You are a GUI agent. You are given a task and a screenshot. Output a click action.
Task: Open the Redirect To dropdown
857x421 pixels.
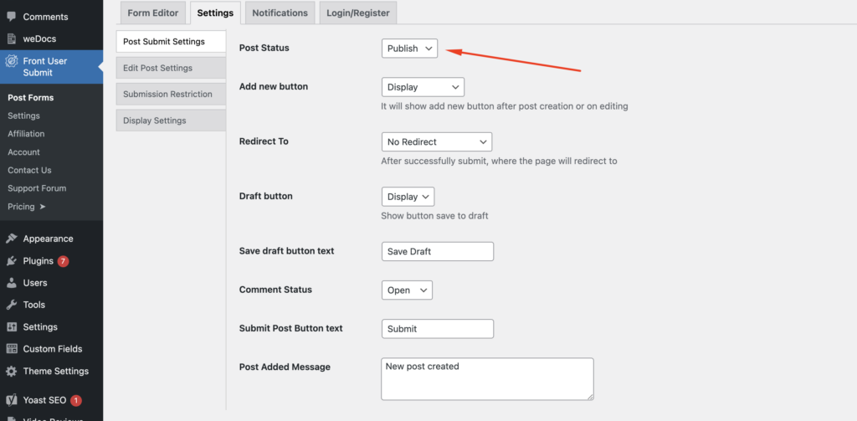point(436,142)
